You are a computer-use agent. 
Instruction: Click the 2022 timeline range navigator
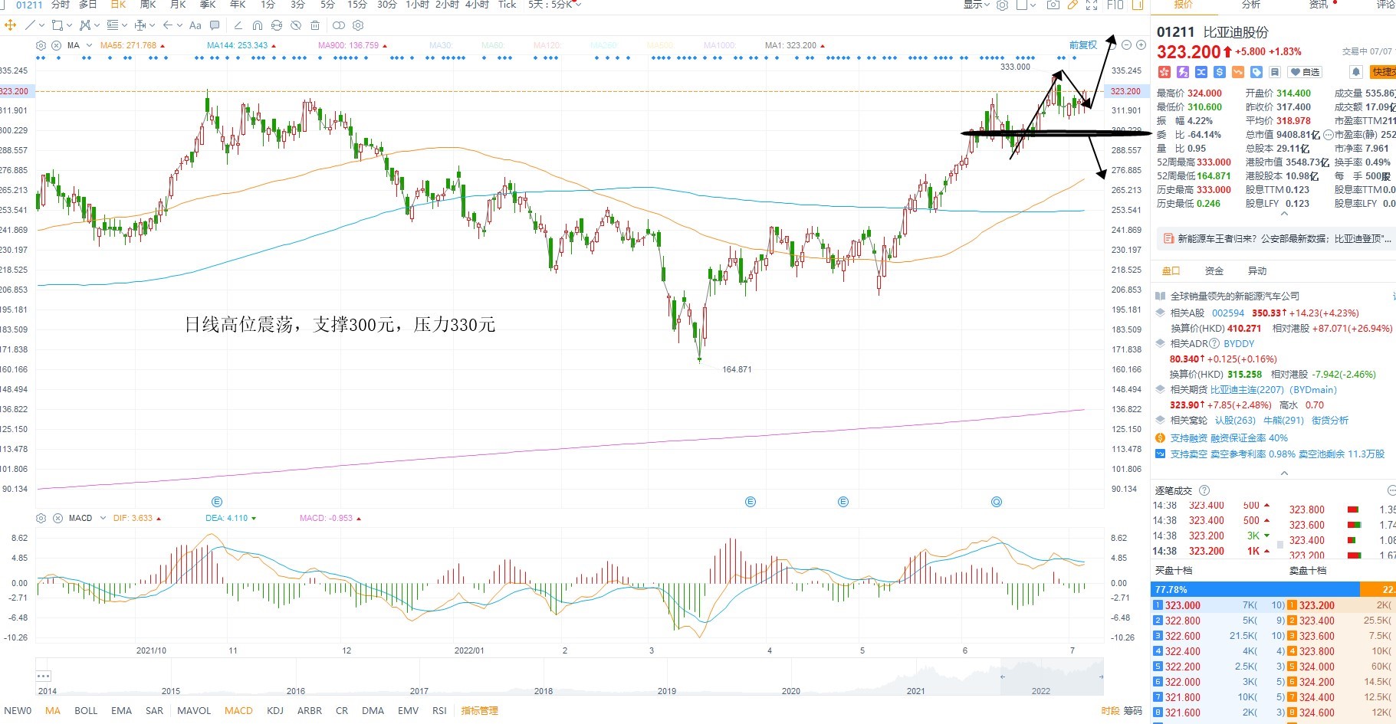1040,691
